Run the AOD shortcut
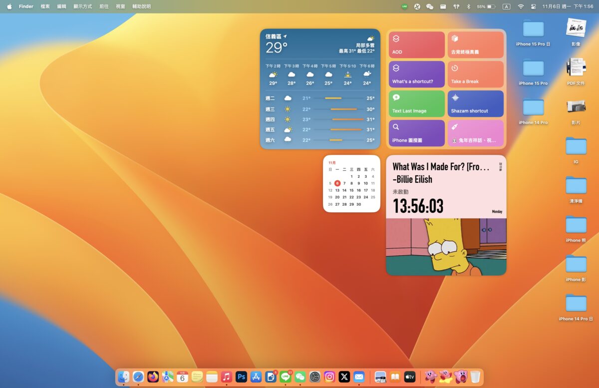The width and height of the screenshot is (599, 388). 417,45
